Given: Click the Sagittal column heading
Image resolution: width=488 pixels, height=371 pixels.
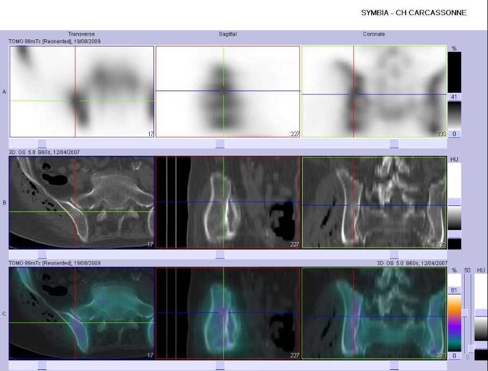Looking at the screenshot, I should pos(227,35).
